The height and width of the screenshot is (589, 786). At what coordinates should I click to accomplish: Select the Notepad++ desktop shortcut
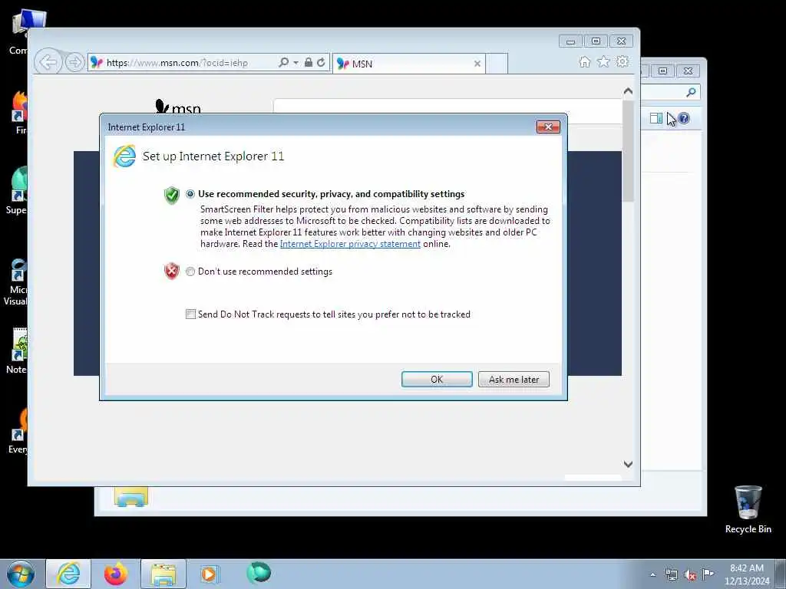point(17,350)
